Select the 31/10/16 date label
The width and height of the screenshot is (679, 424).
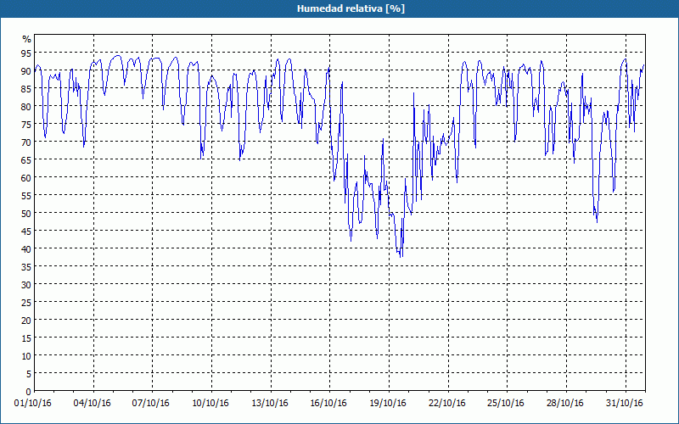point(625,404)
